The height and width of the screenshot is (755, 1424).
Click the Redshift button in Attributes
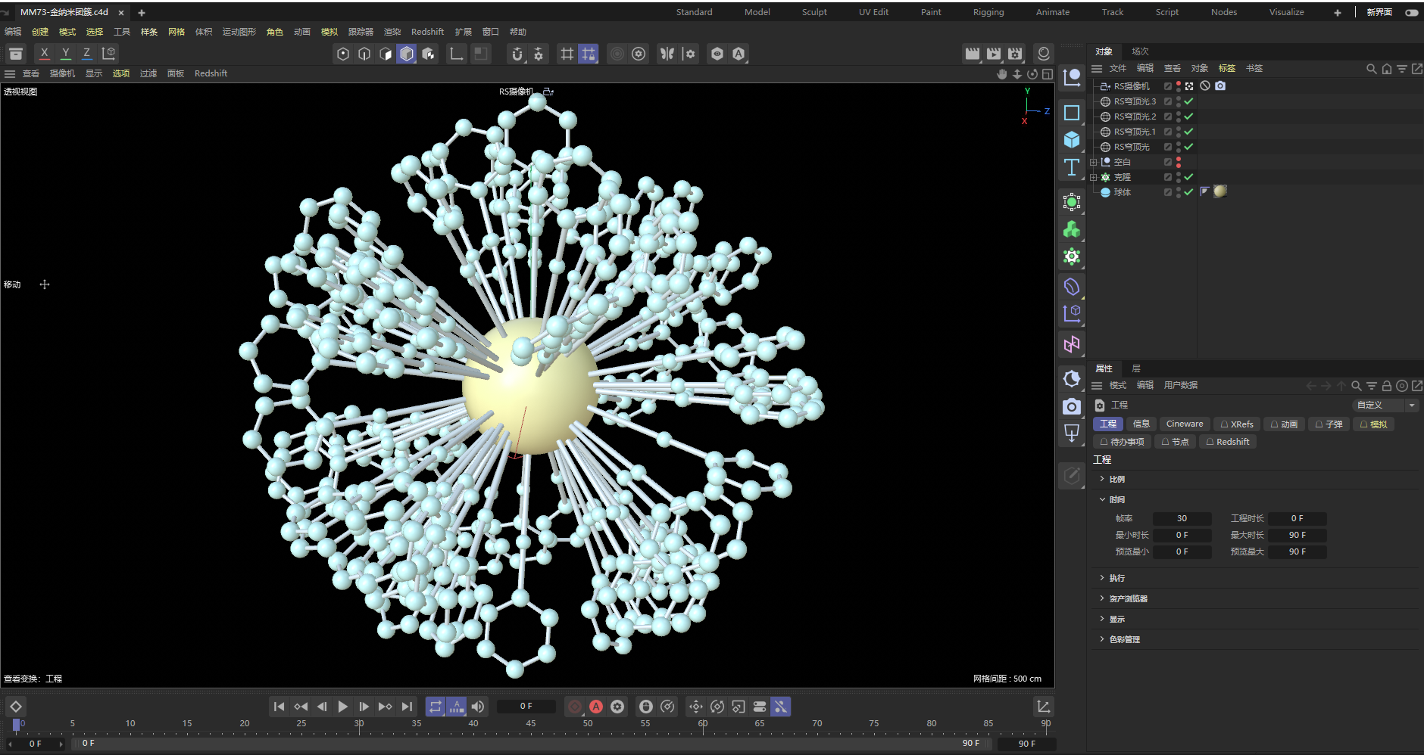tap(1228, 442)
